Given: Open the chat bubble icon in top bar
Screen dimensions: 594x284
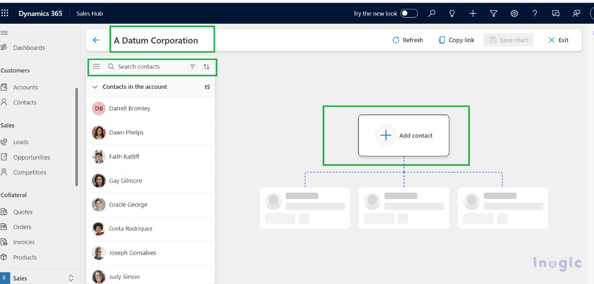Looking at the screenshot, I should [x=556, y=13].
